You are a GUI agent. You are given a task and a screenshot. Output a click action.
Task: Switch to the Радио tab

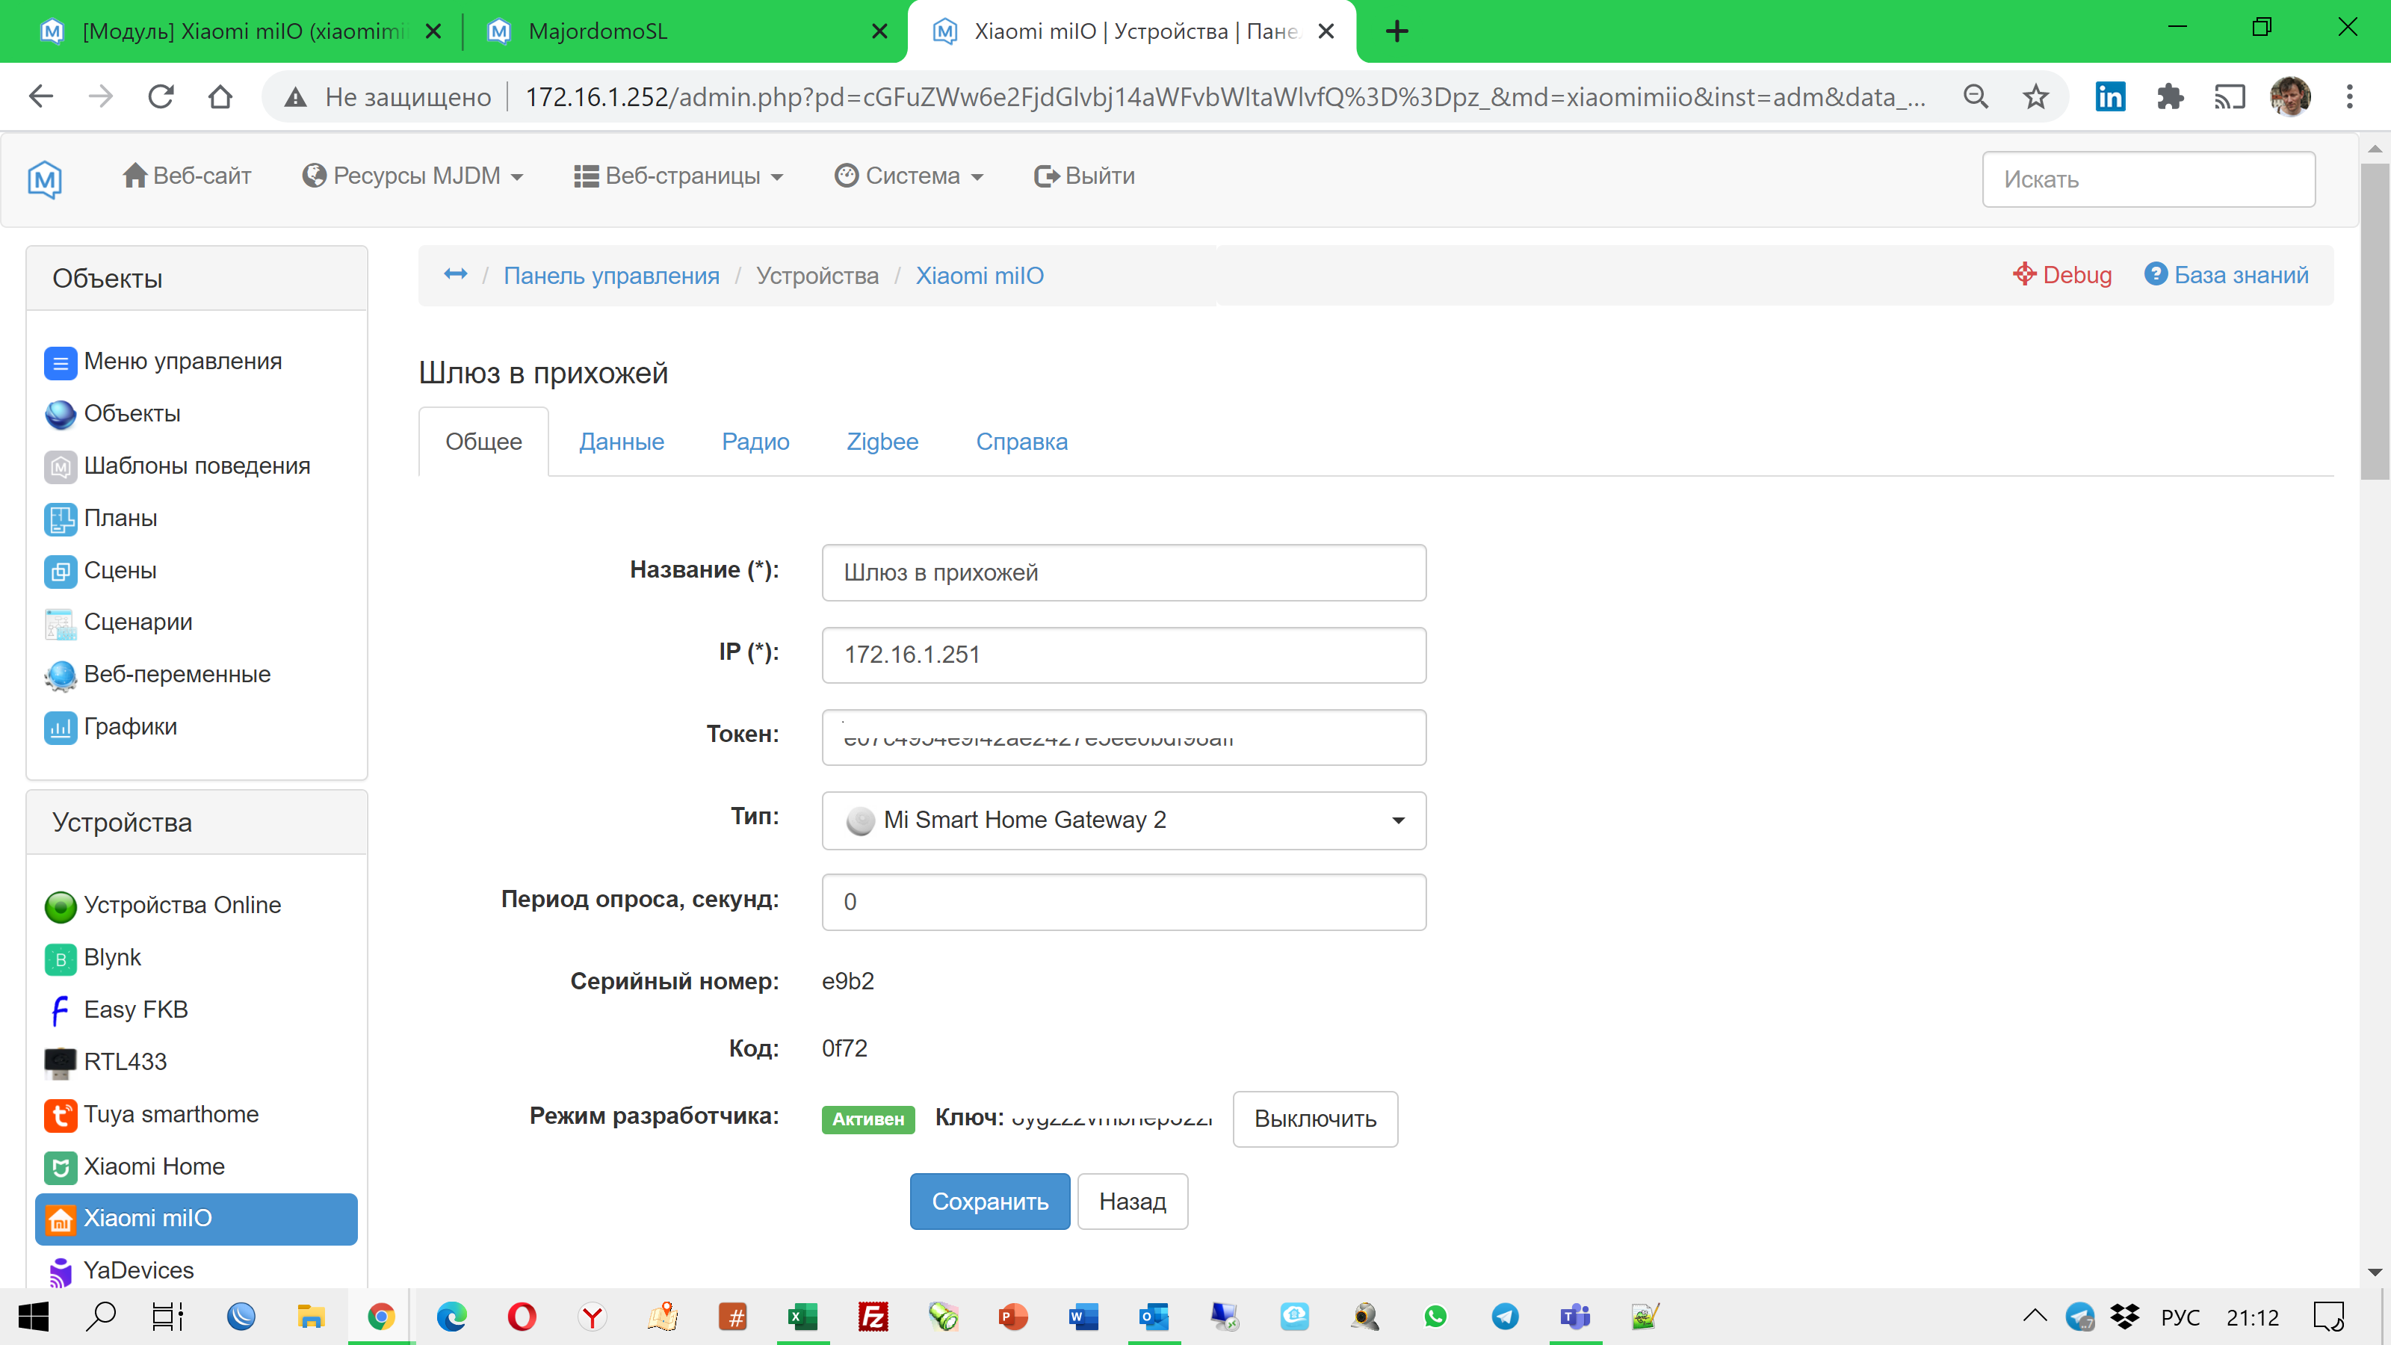[x=755, y=442]
